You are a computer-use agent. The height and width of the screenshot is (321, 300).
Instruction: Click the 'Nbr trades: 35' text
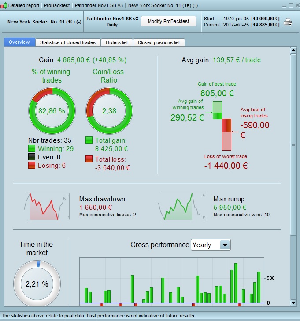coord(50,140)
